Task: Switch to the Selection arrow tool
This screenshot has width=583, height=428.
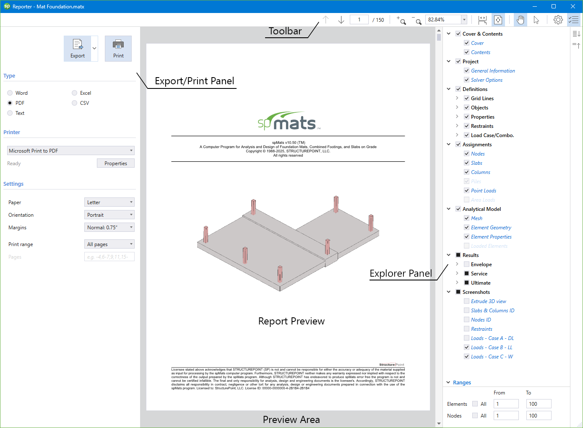Action: (536, 20)
